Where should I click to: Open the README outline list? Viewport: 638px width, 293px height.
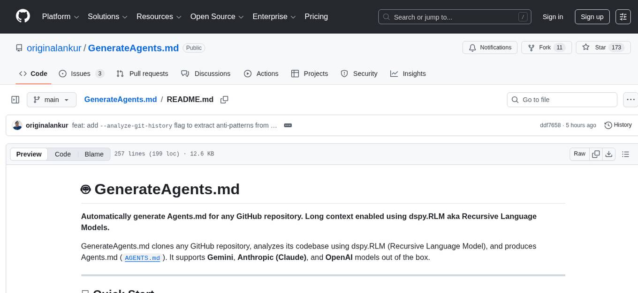click(626, 154)
